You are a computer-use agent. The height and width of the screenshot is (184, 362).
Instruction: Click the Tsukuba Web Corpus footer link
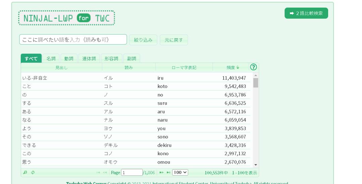tap(86, 183)
